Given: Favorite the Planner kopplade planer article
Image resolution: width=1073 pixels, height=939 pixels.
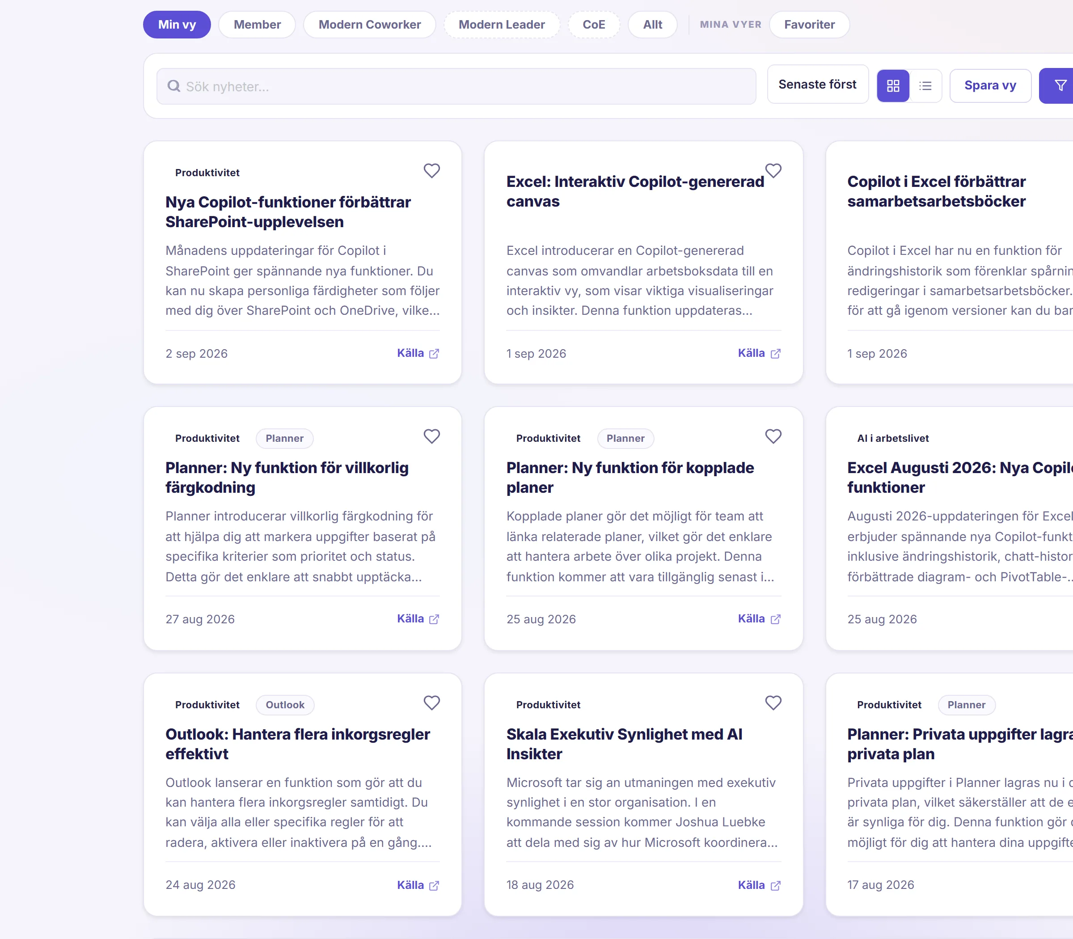Looking at the screenshot, I should click(773, 436).
